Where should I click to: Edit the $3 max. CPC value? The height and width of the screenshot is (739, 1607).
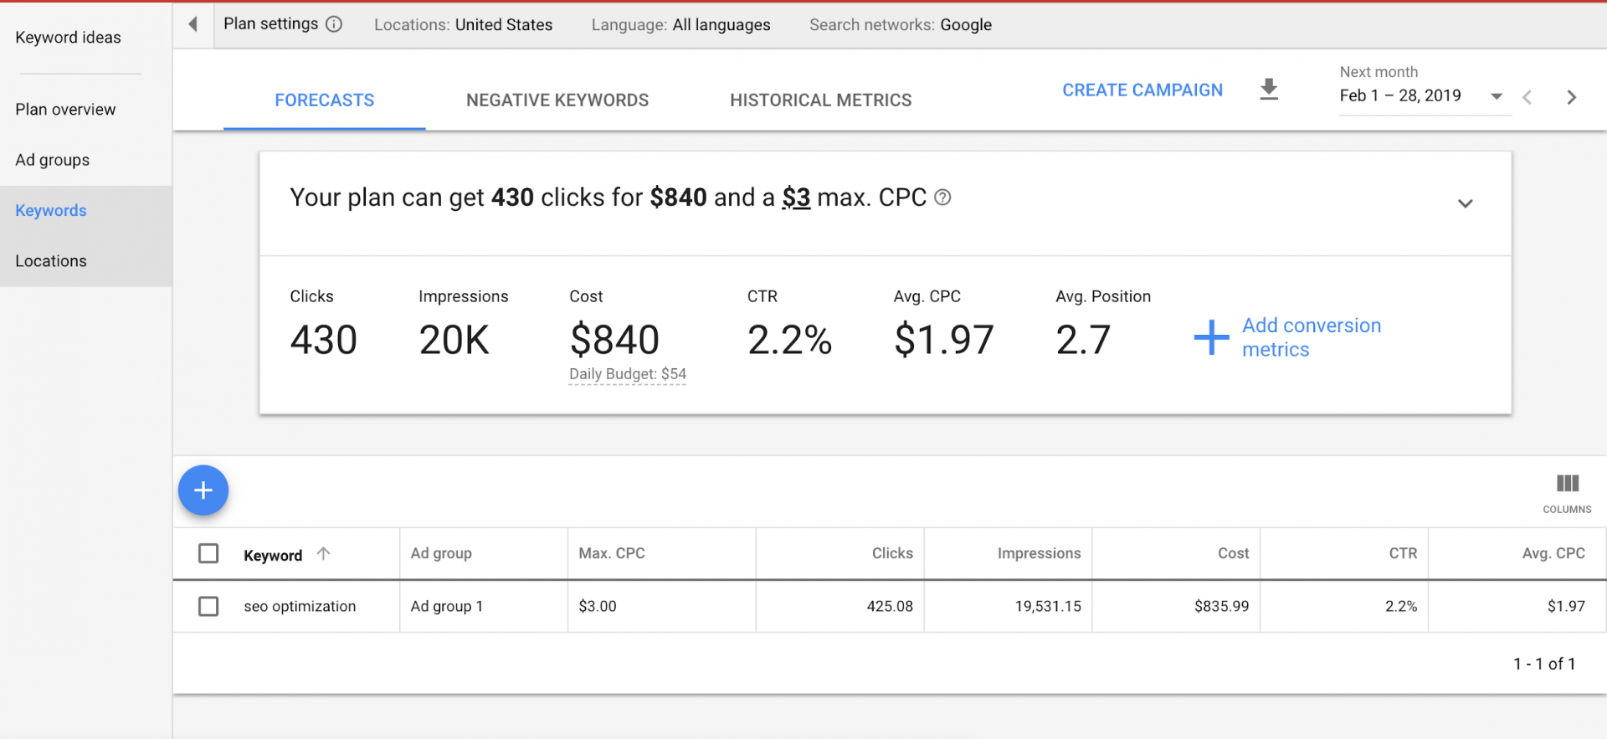pyautogui.click(x=796, y=198)
